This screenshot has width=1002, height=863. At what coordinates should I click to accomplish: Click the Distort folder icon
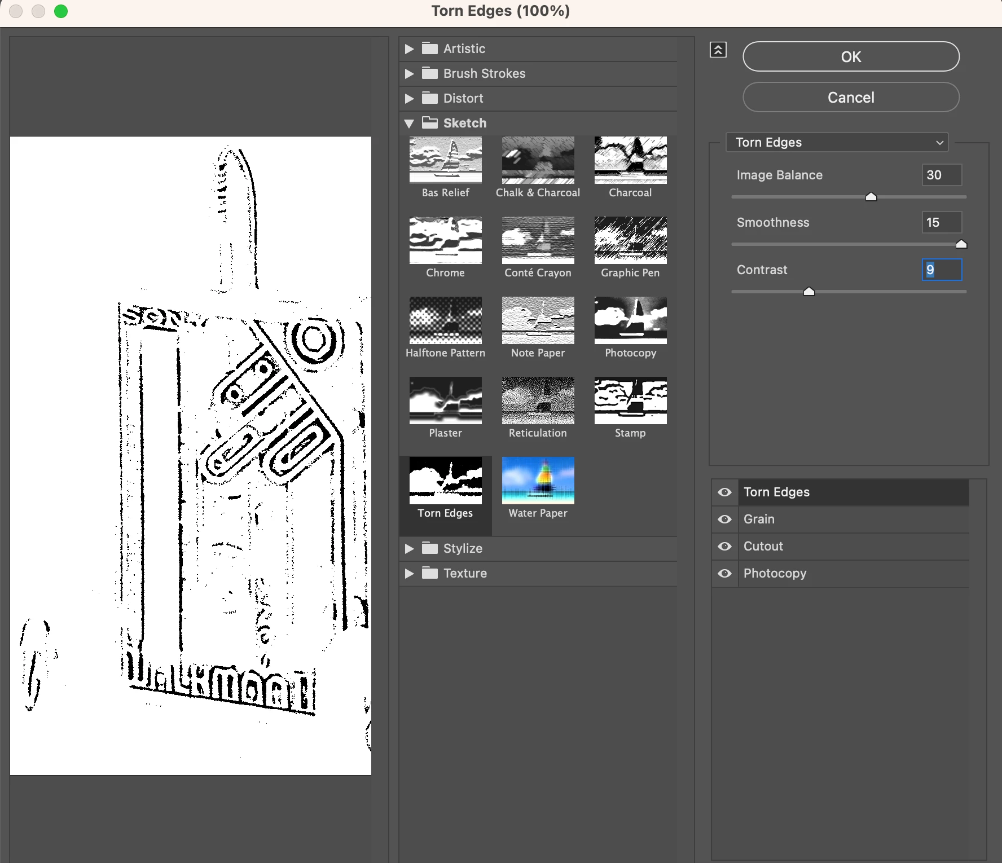(430, 98)
